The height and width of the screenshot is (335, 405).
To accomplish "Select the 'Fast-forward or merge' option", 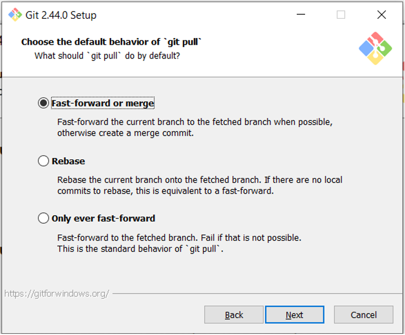I will pos(44,103).
